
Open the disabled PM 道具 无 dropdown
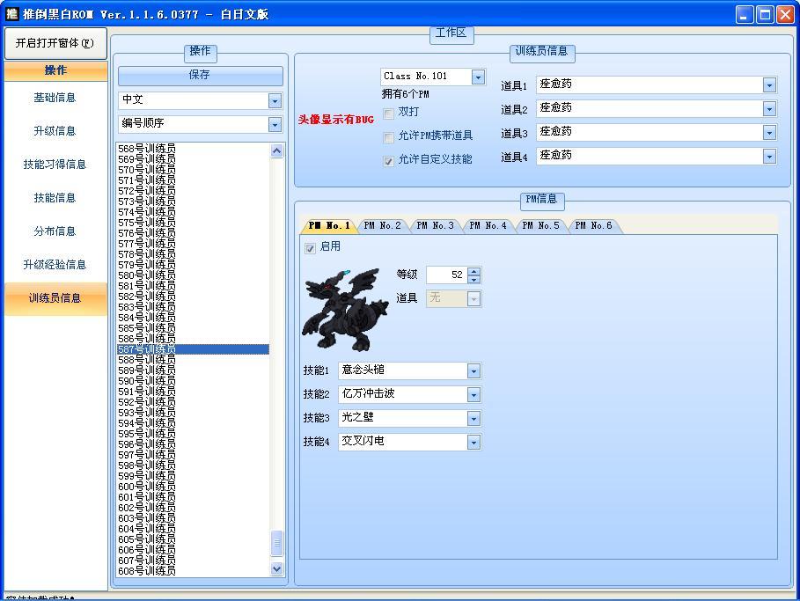click(473, 298)
